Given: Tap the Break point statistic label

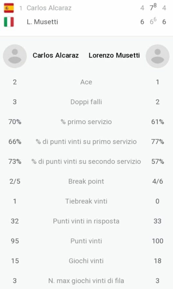Looking at the screenshot, I should (86, 181).
